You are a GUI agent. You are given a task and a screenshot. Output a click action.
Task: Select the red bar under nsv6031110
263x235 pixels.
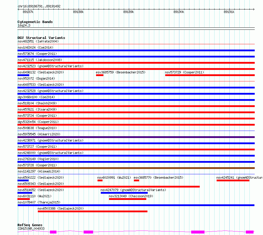pyautogui.click(x=24, y=199)
